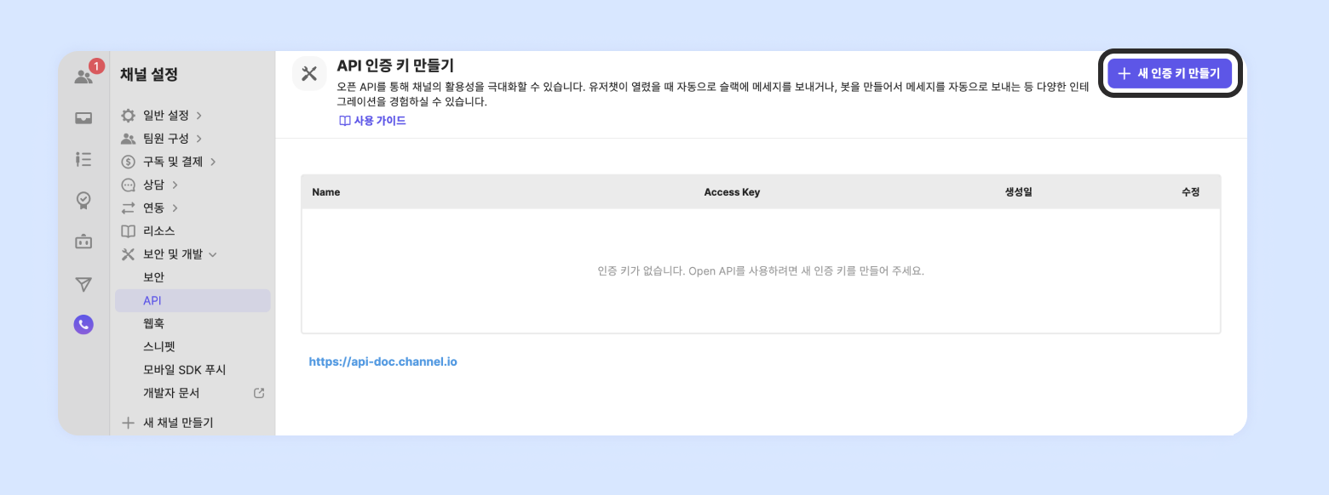Viewport: 1329px width, 495px height.
Task: Go to 모바일 SDK 푸시 settings
Action: point(185,370)
